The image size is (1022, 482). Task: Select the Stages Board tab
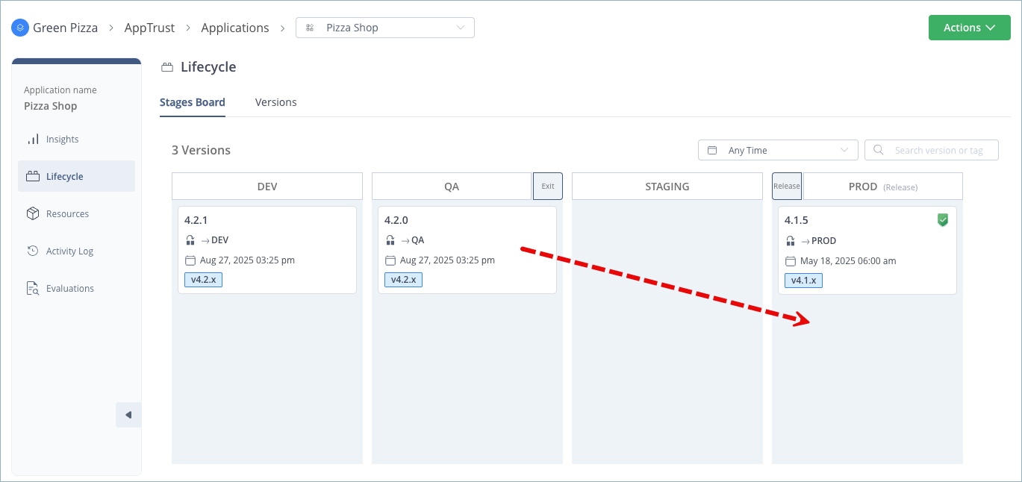tap(192, 102)
